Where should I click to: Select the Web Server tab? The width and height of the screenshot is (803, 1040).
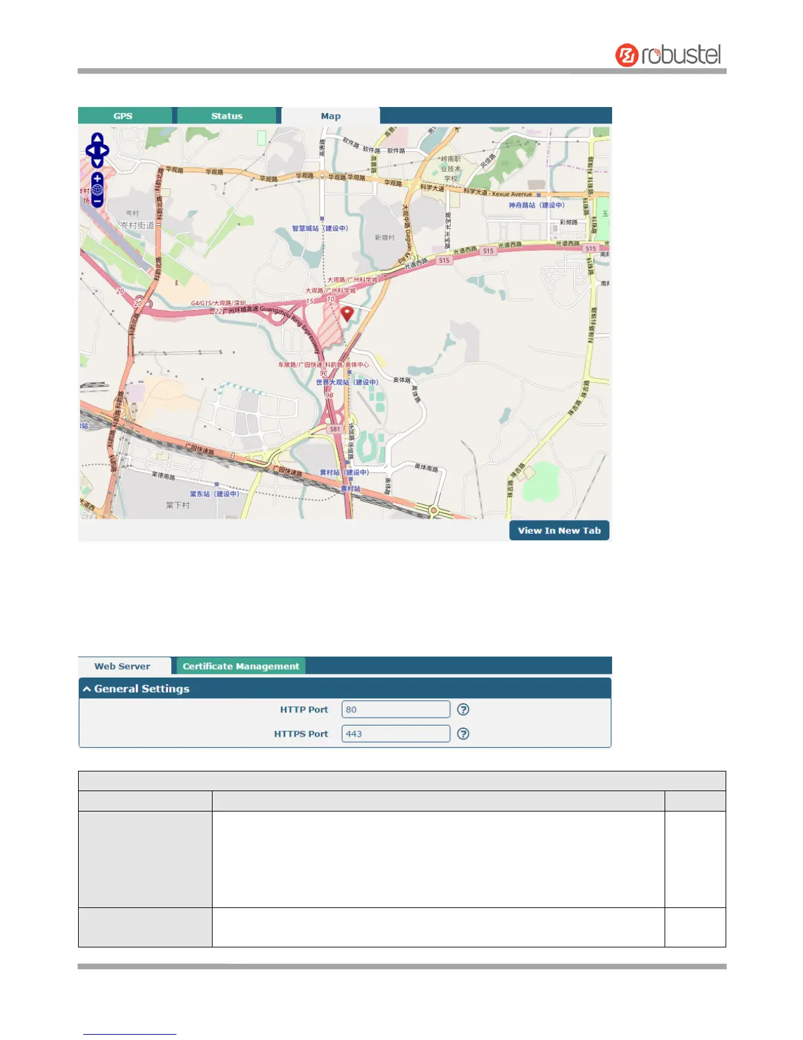tap(124, 666)
